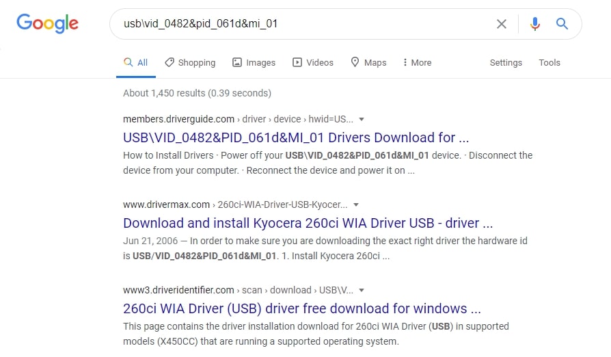Switch to the Videos tab
This screenshot has height=357, width=611.
pyautogui.click(x=313, y=62)
